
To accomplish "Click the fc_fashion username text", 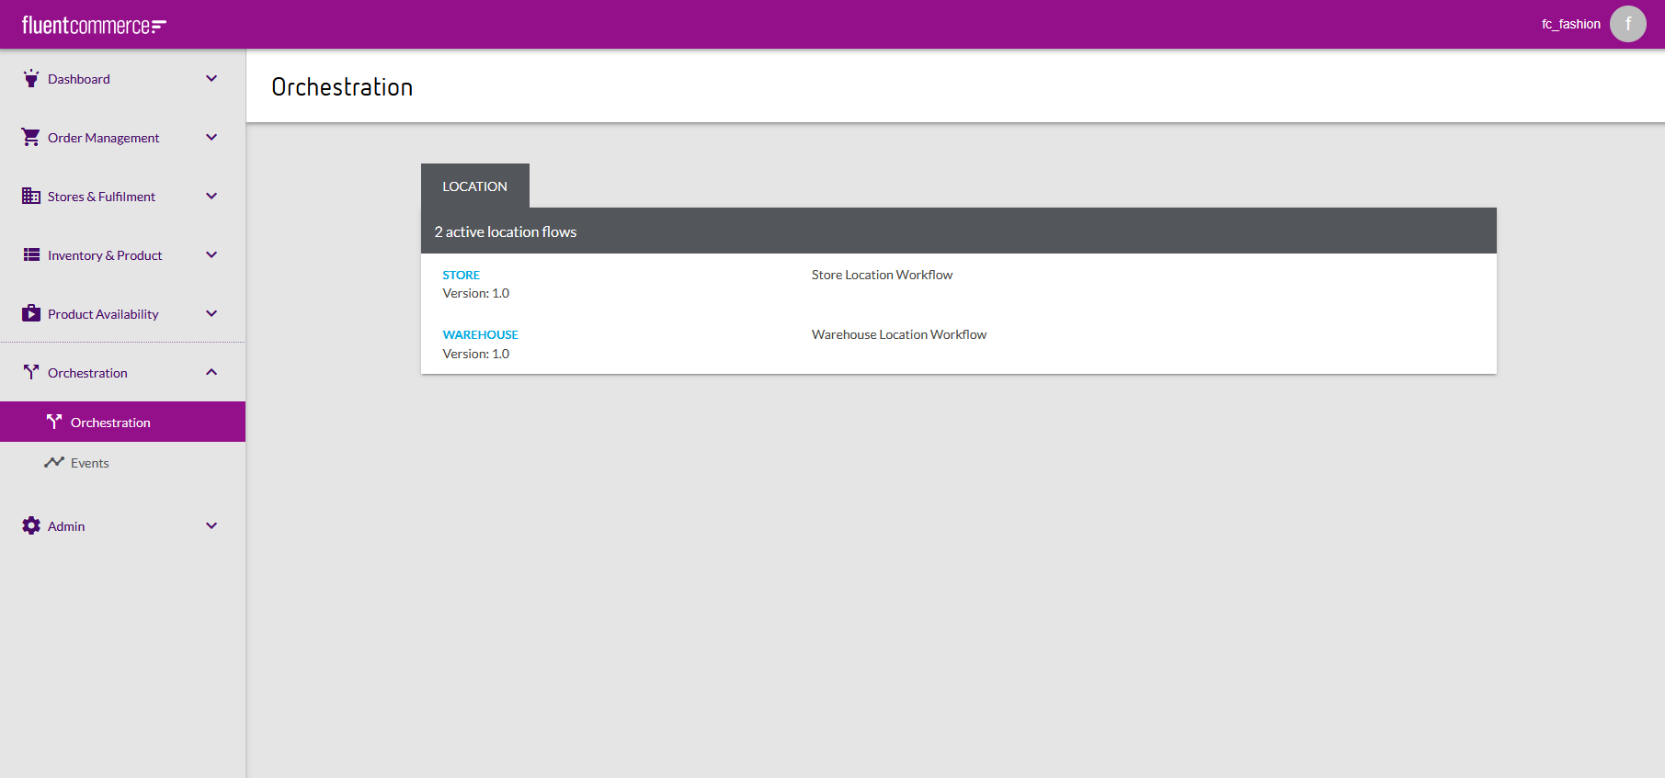I will pyautogui.click(x=1570, y=24).
